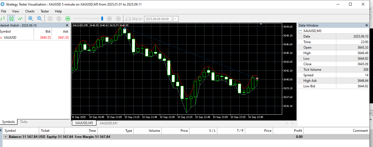The width and height of the screenshot is (373, 147).
Task: Select XAUUSD row in Market Watch
Action: pos(35,37)
